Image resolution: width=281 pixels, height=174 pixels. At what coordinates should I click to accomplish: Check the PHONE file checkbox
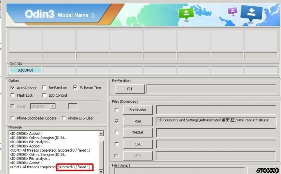pos(117,133)
